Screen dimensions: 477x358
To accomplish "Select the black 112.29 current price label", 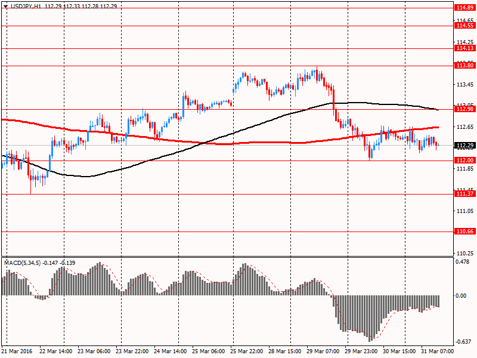I will 465,146.
